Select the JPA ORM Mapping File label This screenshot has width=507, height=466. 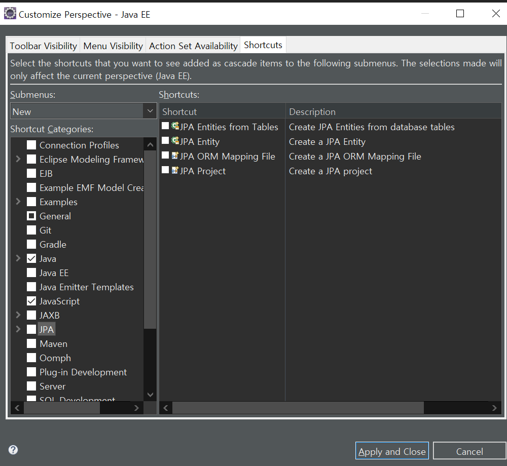(227, 157)
